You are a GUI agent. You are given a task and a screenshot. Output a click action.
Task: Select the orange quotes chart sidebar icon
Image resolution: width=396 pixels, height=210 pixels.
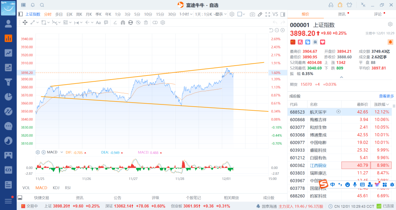tap(8, 38)
